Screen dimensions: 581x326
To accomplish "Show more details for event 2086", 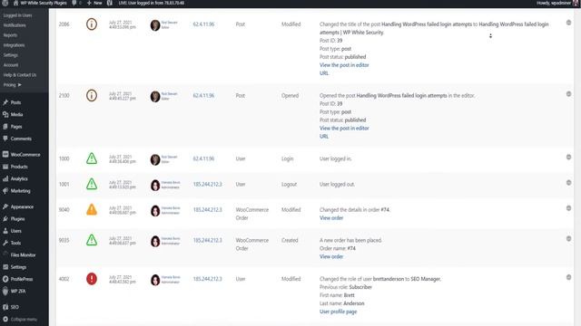I will [x=568, y=23].
